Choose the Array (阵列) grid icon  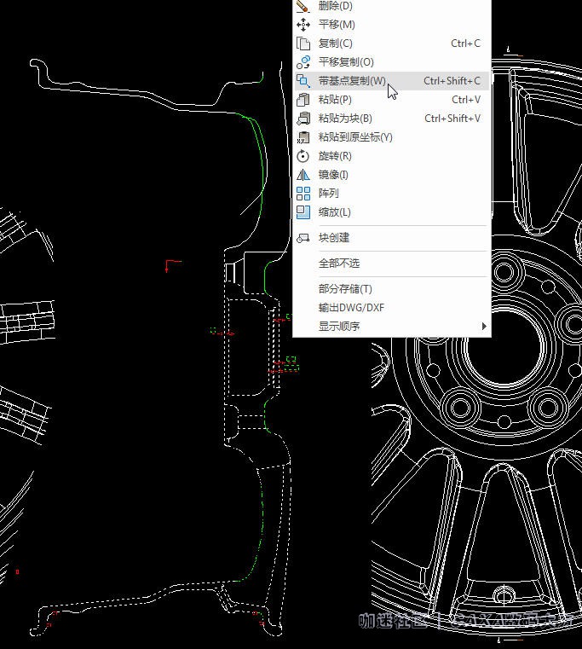303,194
